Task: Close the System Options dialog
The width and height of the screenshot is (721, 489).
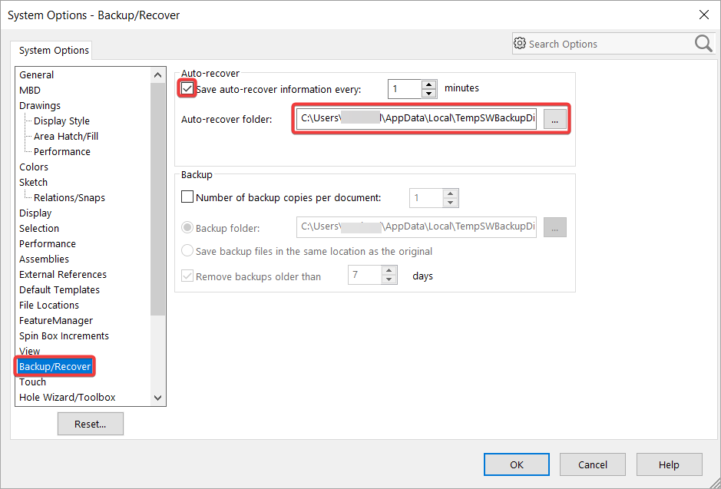Action: [703, 15]
